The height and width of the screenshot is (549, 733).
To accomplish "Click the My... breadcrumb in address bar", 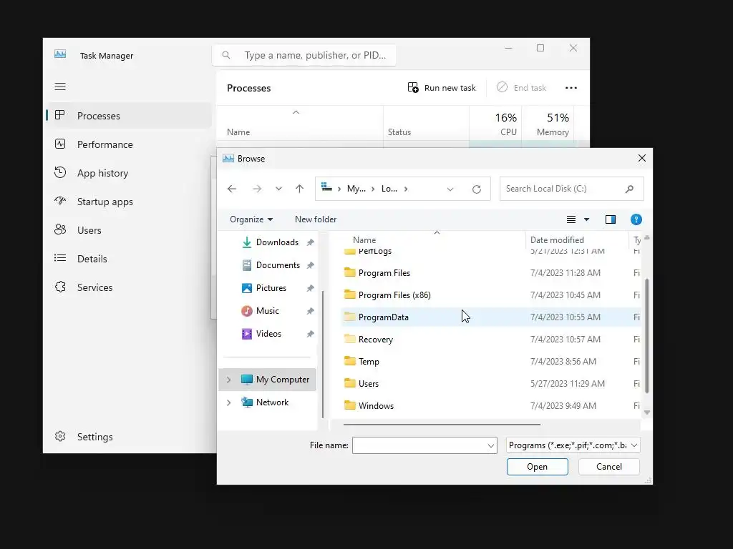I will click(x=356, y=189).
